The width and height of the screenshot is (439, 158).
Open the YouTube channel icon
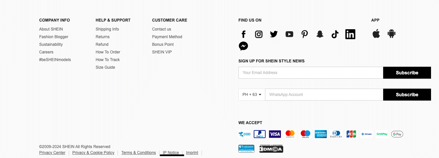(x=289, y=34)
